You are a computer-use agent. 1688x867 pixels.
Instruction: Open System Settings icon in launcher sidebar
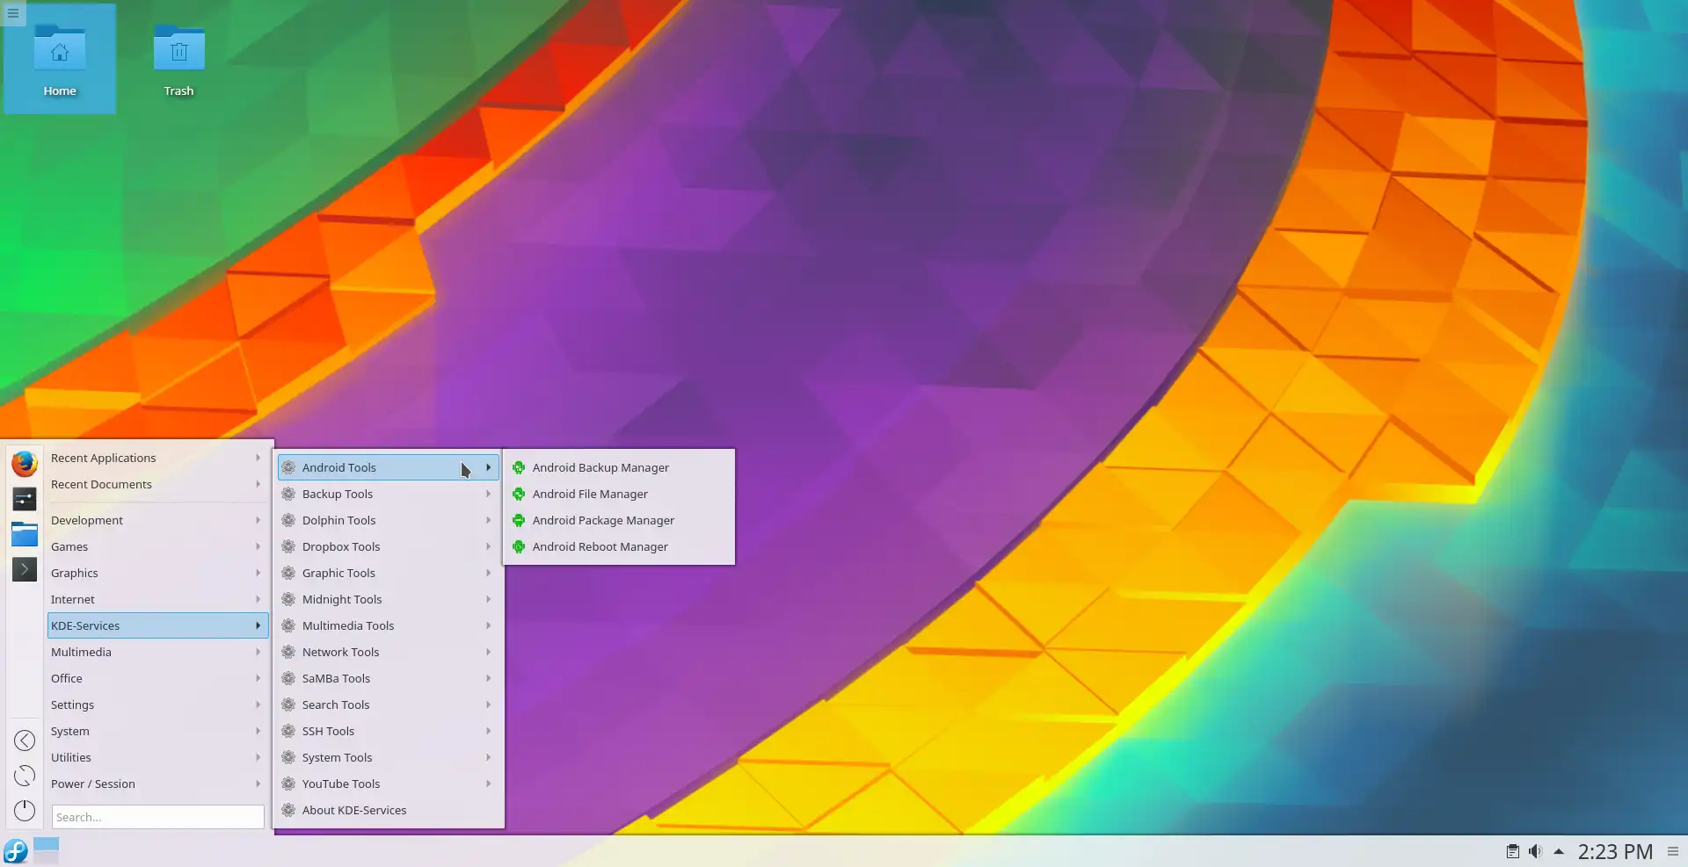coord(25,499)
